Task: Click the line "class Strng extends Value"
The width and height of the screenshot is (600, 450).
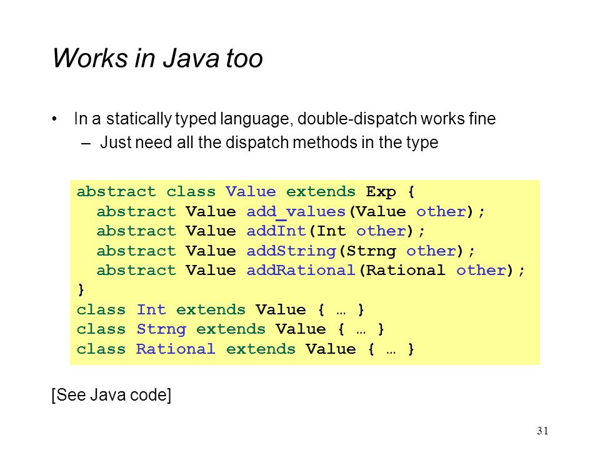Action: (x=231, y=329)
